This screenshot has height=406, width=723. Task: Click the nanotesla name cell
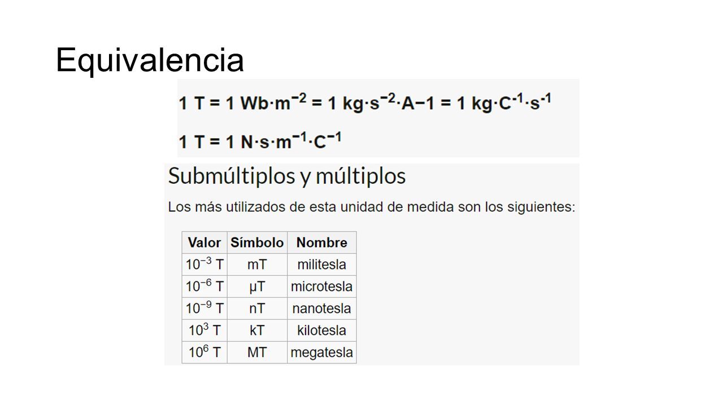(322, 308)
